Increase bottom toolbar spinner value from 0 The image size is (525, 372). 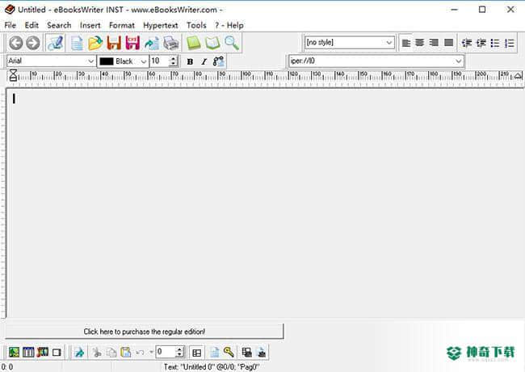pos(180,349)
